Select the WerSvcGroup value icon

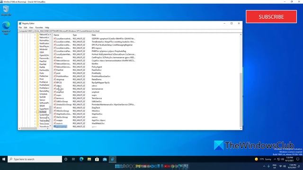(x=55, y=117)
